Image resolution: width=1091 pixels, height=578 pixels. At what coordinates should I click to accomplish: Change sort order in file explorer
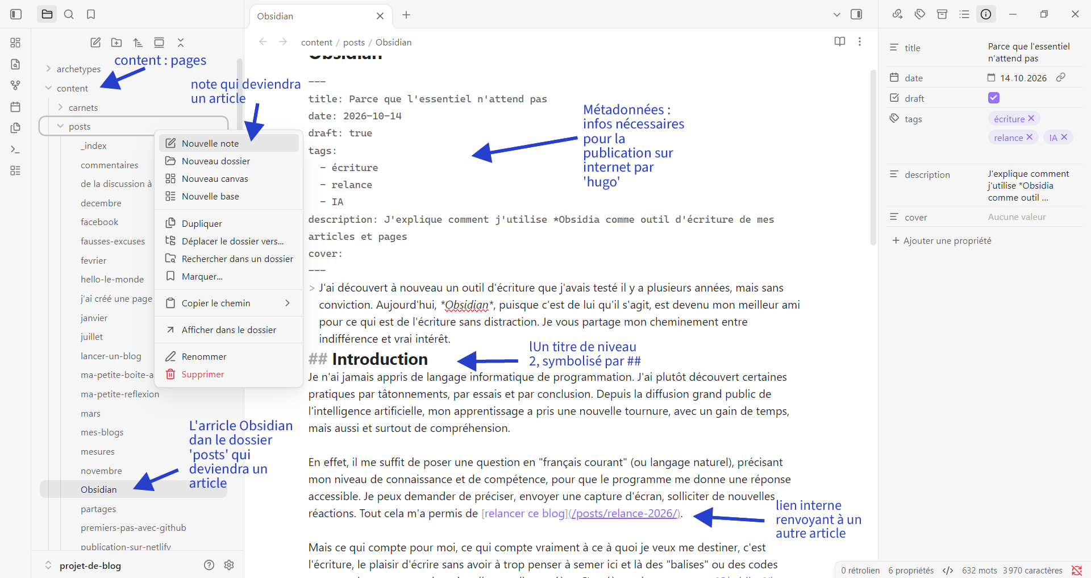(138, 43)
